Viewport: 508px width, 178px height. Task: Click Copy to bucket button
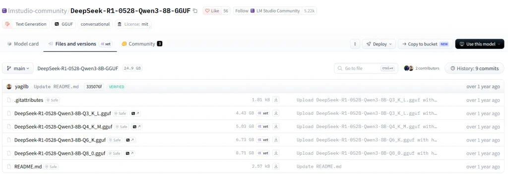pos(425,44)
